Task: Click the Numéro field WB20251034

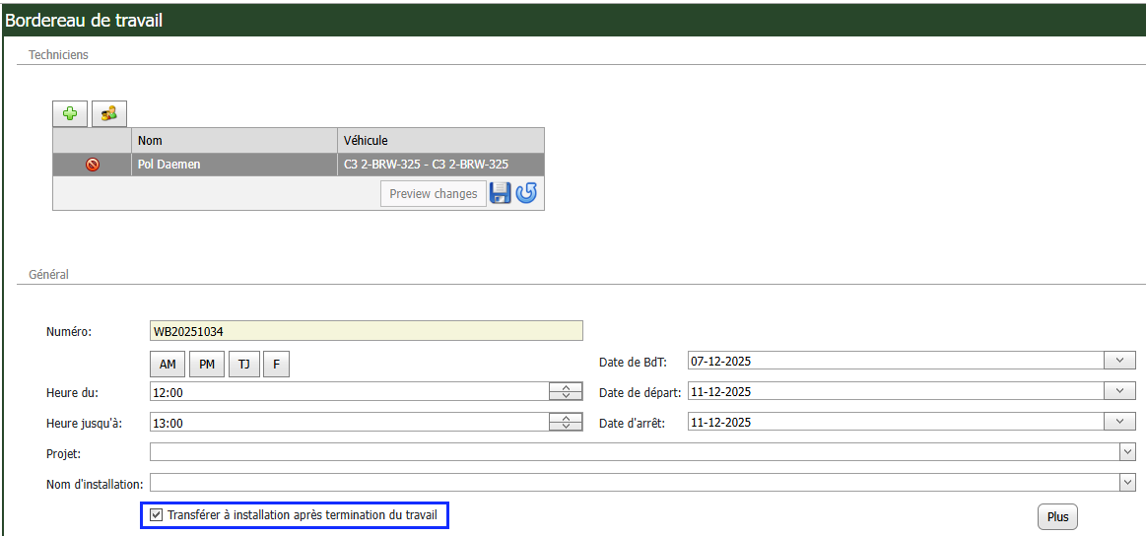Action: click(367, 330)
